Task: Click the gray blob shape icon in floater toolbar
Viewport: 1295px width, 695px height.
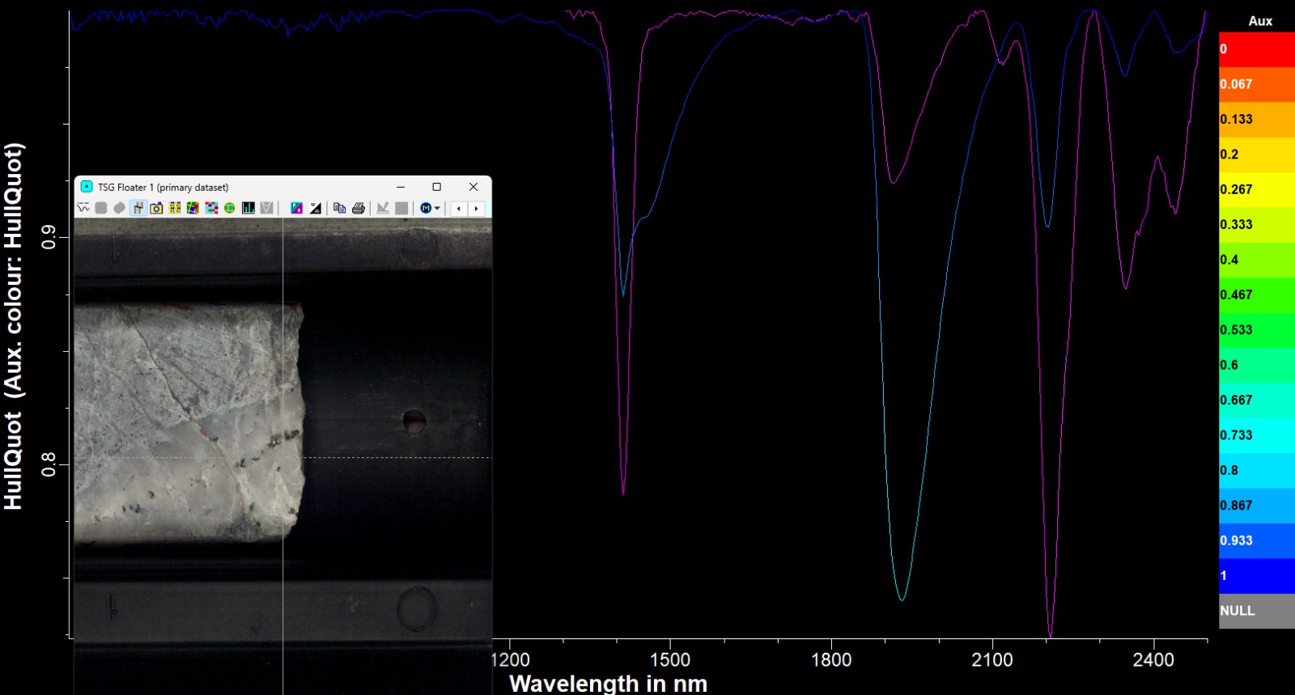Action: click(119, 208)
